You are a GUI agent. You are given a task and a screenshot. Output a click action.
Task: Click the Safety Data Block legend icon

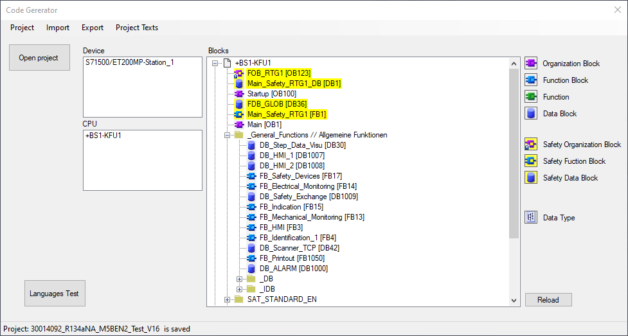click(531, 177)
